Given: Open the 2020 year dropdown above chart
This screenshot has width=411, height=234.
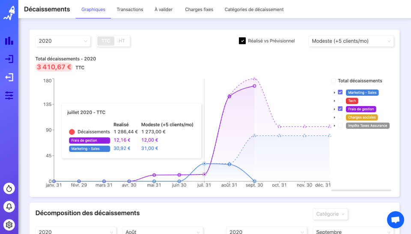Looking at the screenshot, I should point(63,41).
